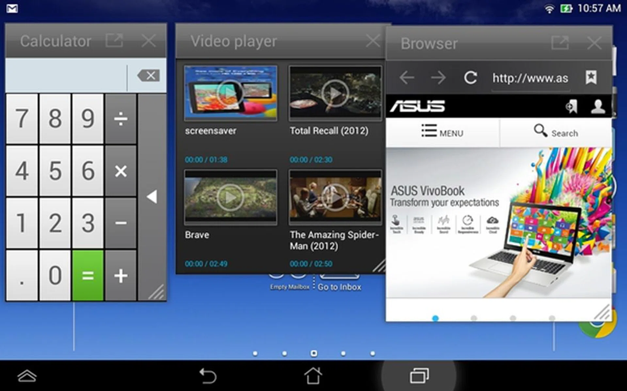Image resolution: width=627 pixels, height=391 pixels.
Task: Open Search on ASUS site
Action: (556, 132)
